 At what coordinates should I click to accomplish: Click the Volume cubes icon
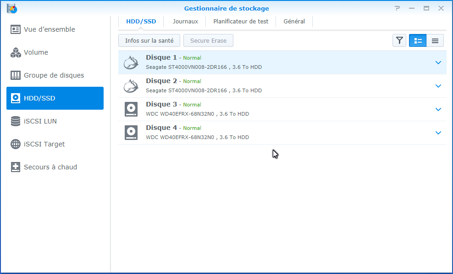point(15,52)
